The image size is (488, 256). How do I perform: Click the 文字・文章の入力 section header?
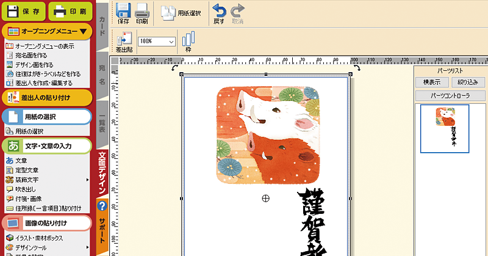pyautogui.click(x=47, y=146)
